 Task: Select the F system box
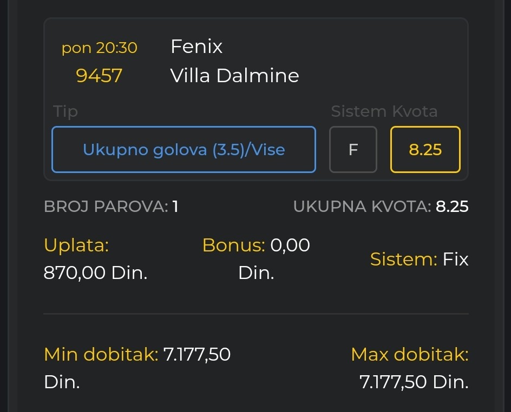(353, 149)
